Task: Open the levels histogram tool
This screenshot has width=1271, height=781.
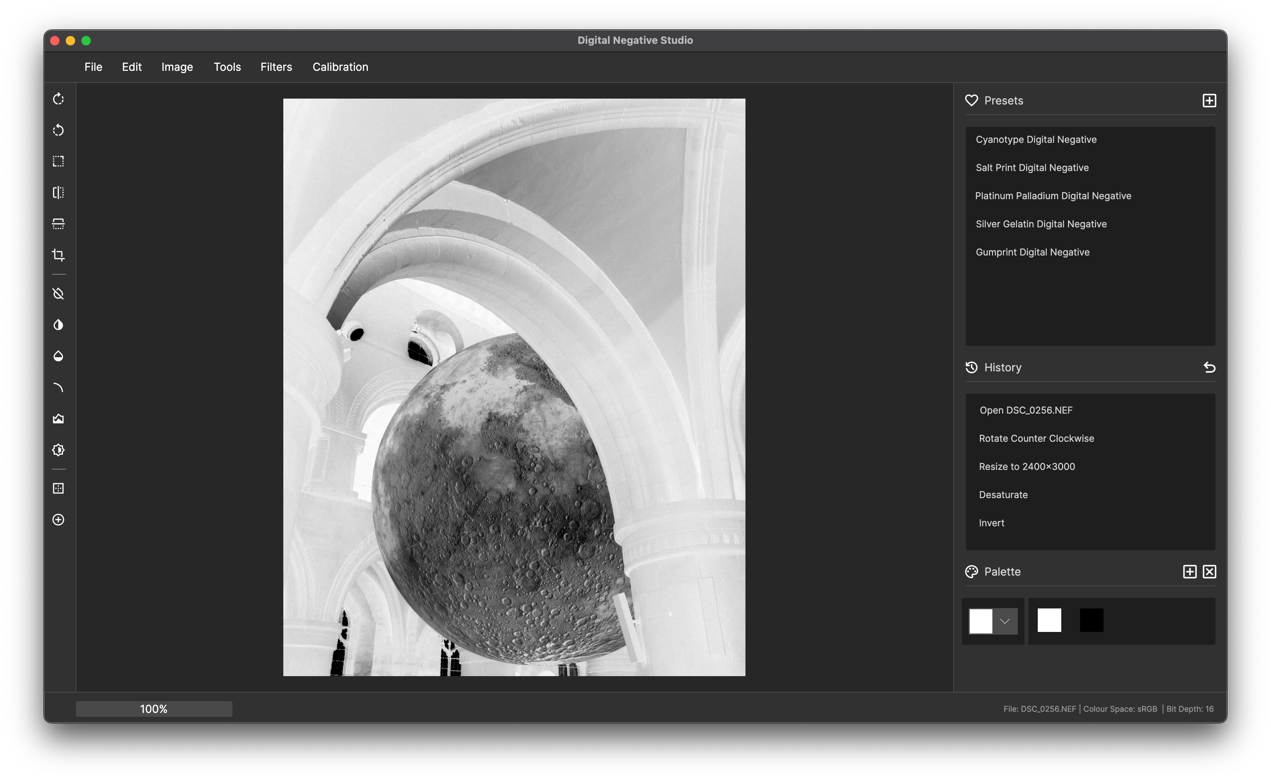Action: (x=58, y=418)
